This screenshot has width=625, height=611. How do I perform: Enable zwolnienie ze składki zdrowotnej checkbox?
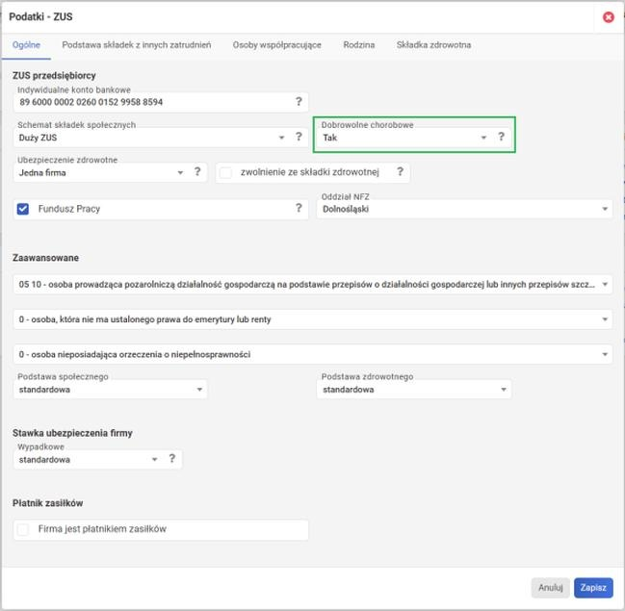[x=225, y=172]
